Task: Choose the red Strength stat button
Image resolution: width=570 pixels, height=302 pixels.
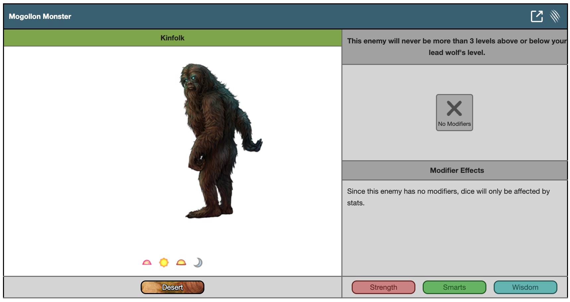Action: tap(383, 287)
